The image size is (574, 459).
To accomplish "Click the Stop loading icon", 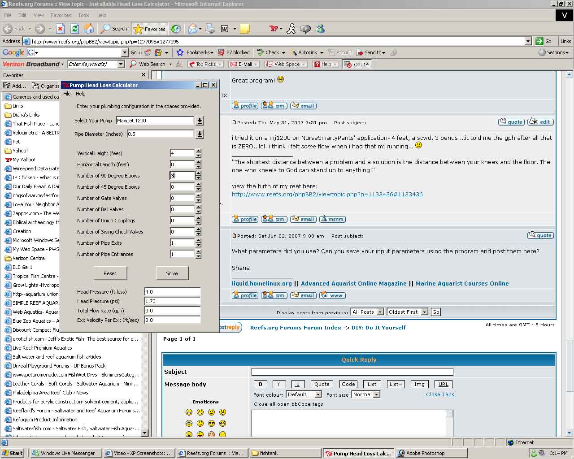I will 61,29.
